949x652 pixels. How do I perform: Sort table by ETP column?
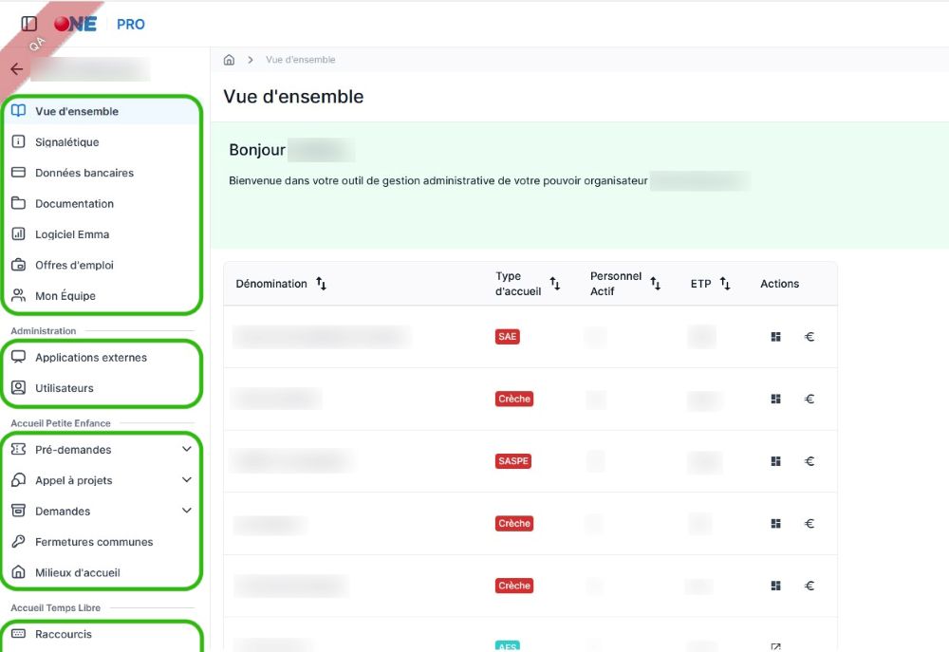point(725,284)
